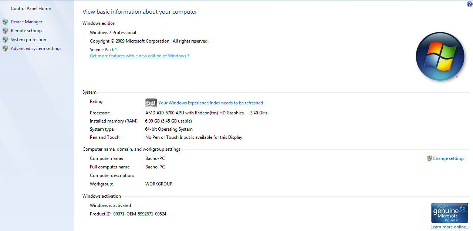Click the Windows activation section heading
The width and height of the screenshot is (473, 231).
(102, 196)
